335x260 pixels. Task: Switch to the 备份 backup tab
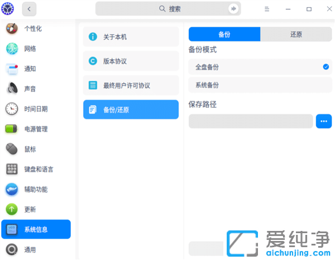point(224,34)
